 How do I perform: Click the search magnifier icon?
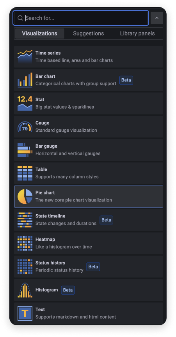[x=20, y=18]
